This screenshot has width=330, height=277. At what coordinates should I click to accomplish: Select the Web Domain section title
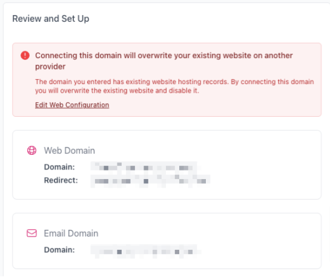pos(70,151)
